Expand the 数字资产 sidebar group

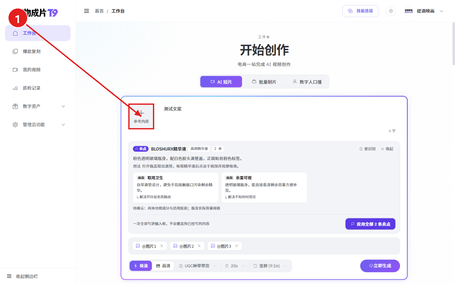coord(38,106)
